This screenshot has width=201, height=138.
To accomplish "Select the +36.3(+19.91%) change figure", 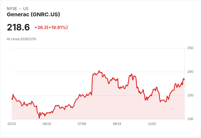I will click(51, 27).
